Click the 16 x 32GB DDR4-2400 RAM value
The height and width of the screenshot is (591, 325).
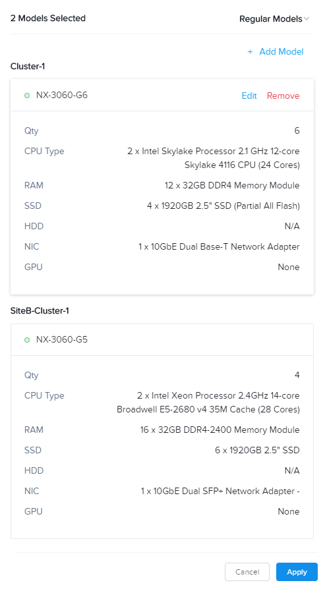(220, 430)
